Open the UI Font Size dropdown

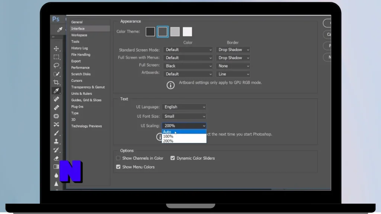(184, 116)
